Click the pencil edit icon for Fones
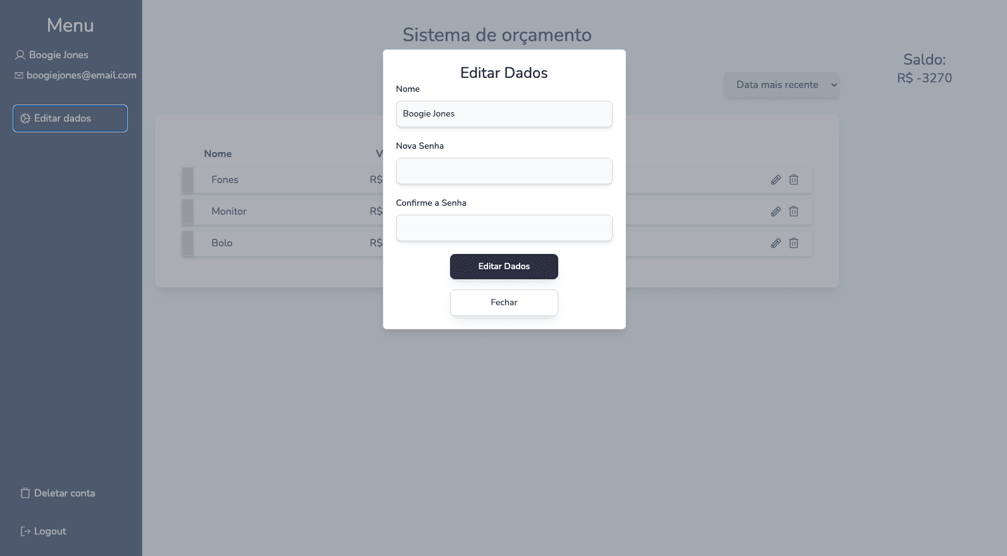The width and height of the screenshot is (1007, 556). click(x=775, y=180)
